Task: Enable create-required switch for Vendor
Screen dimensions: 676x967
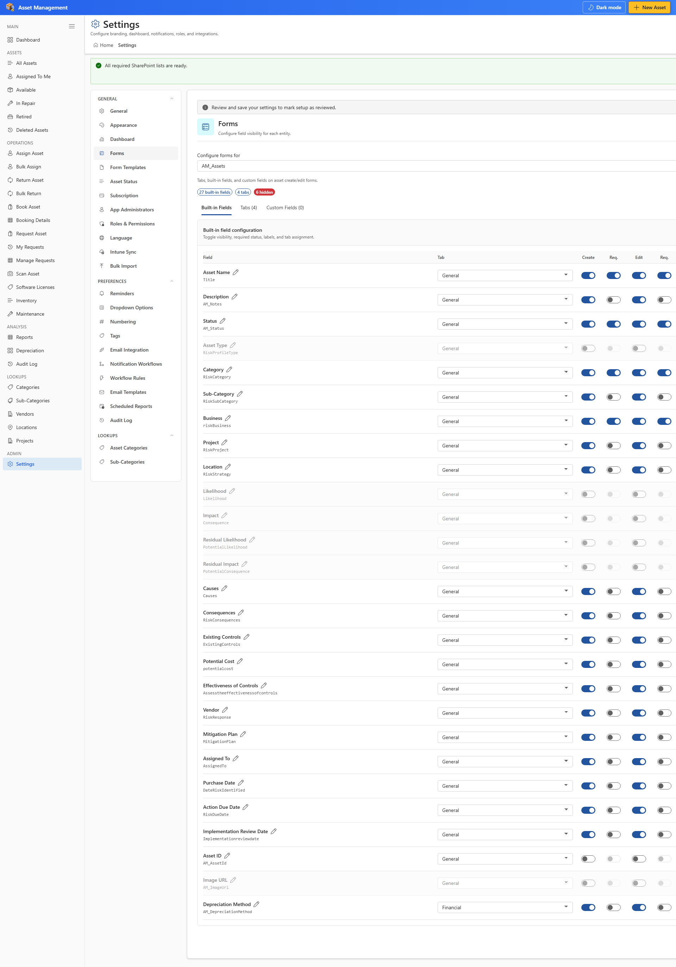Action: (613, 713)
